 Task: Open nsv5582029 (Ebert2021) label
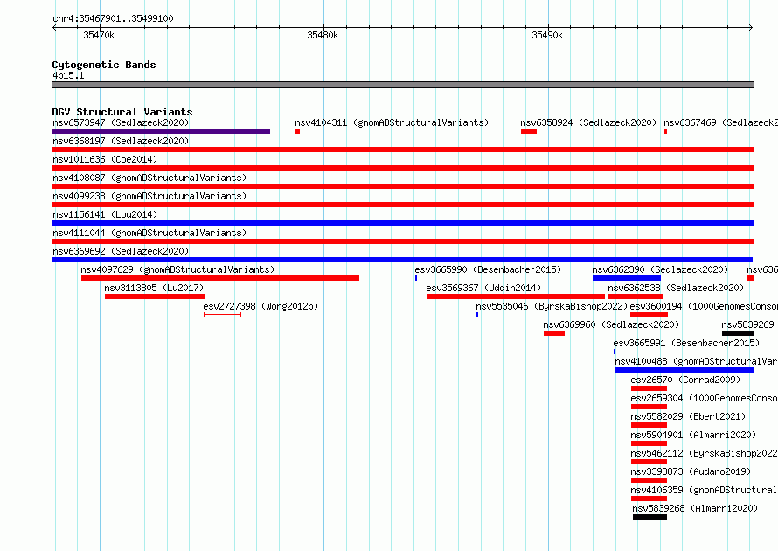tap(688, 416)
